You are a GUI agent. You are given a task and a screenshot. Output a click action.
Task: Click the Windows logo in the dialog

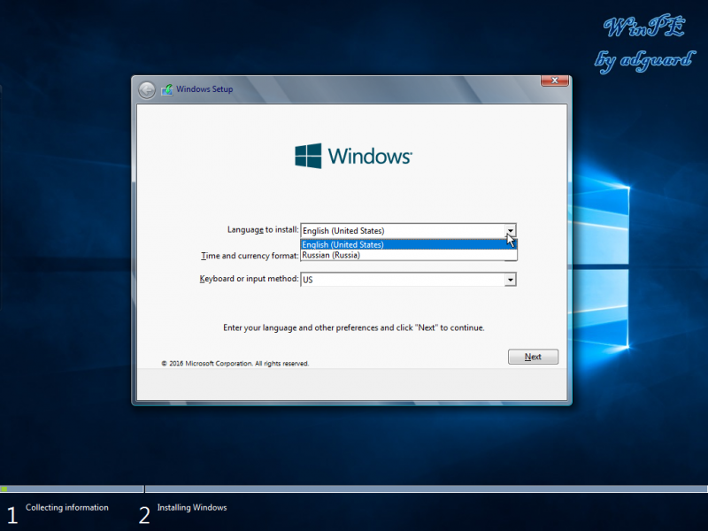(x=353, y=156)
